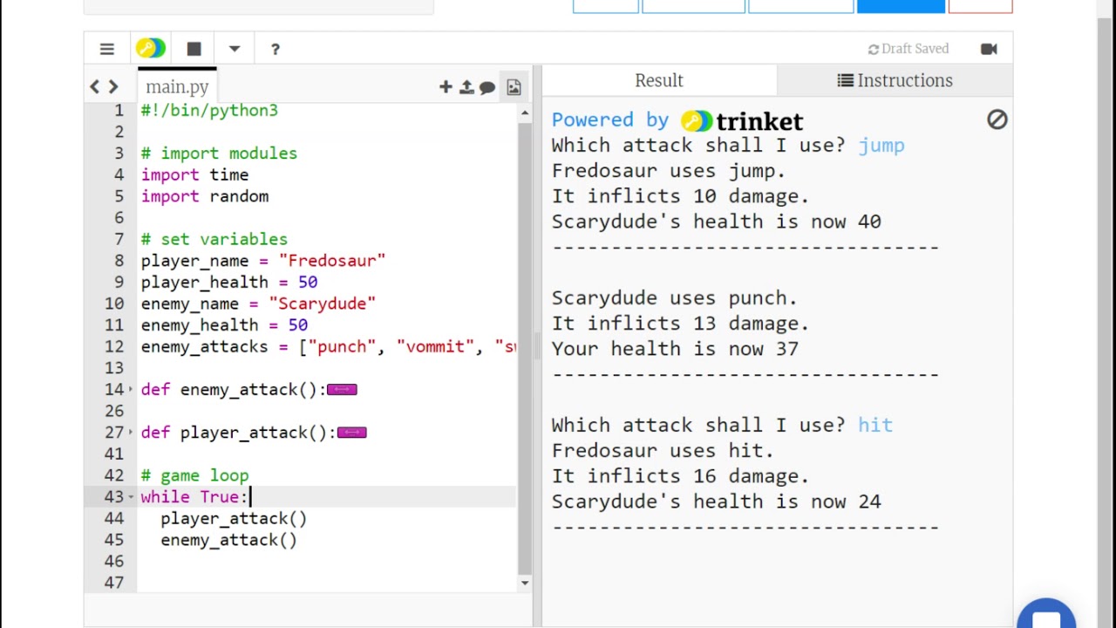Image resolution: width=1116 pixels, height=628 pixels.
Task: Click 'Your health is now 37' output
Action: 675,349
